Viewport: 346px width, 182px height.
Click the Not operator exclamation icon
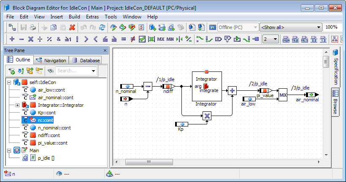coord(77,40)
